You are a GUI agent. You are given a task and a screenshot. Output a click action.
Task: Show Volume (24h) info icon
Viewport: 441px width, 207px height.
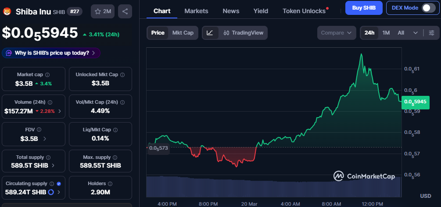pyautogui.click(x=50, y=102)
